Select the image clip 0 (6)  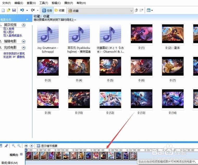click(141, 66)
